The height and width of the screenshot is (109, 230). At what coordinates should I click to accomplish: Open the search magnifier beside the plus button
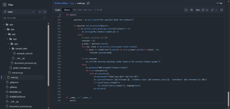pos(45,12)
